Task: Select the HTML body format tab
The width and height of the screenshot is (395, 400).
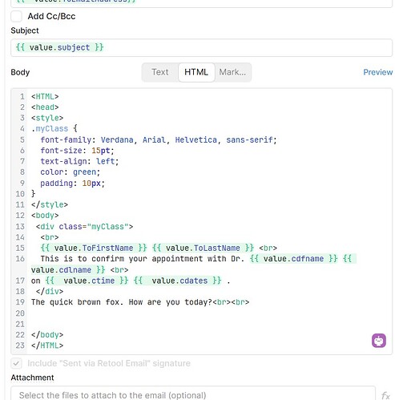Action: pos(196,72)
